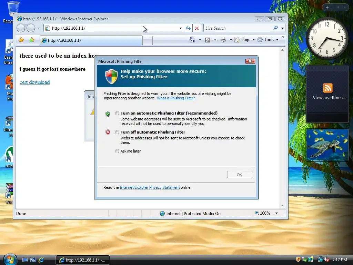Click Show Desktop quick launch icon
353x265 pixels.
[x=25, y=260]
